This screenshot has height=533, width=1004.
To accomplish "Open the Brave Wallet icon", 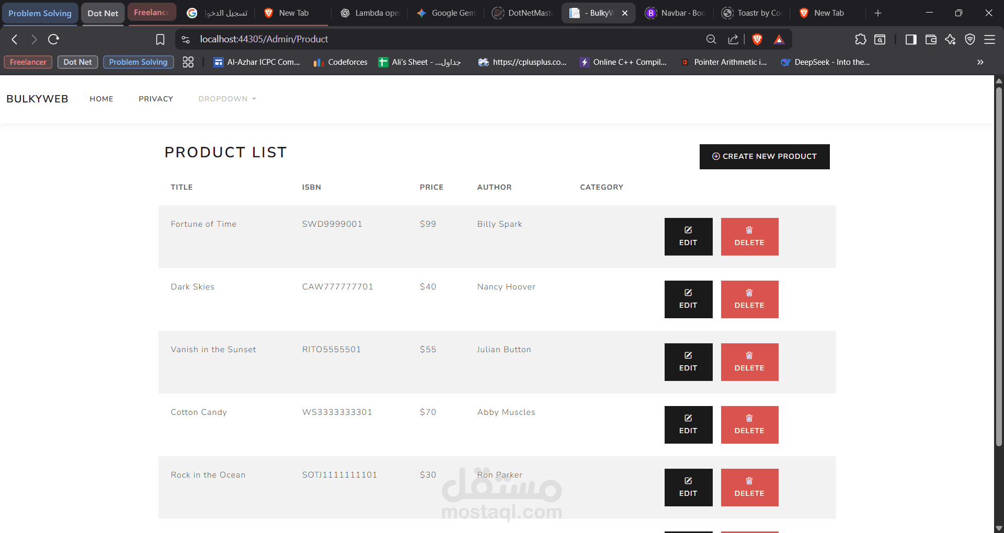I will [931, 39].
